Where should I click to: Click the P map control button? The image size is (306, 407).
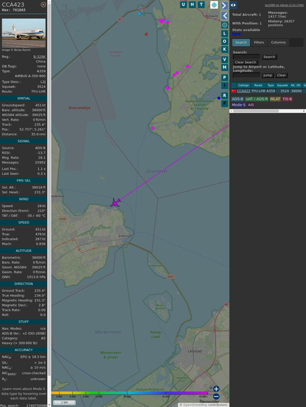coord(224,77)
